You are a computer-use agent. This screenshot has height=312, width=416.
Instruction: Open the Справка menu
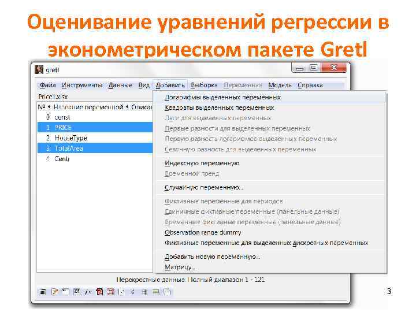click(310, 85)
